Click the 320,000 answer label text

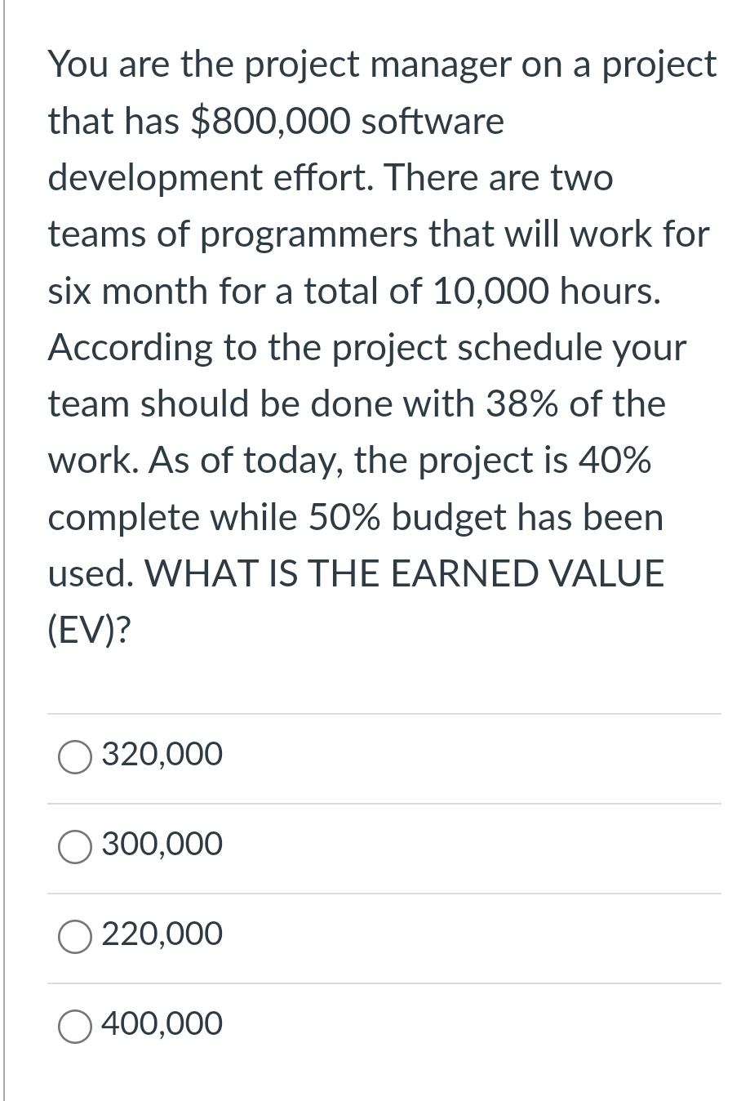(161, 754)
